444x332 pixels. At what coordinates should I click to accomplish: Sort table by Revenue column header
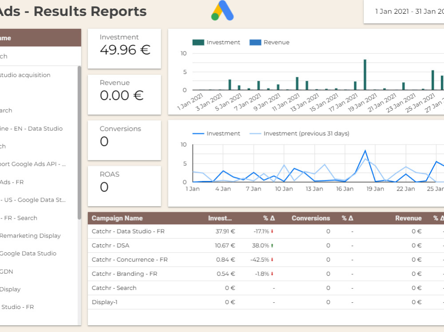coord(408,218)
